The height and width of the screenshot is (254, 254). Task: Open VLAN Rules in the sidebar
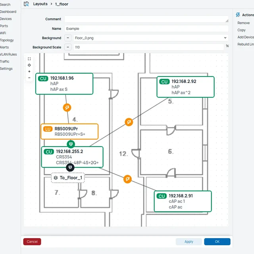[x=8, y=54]
